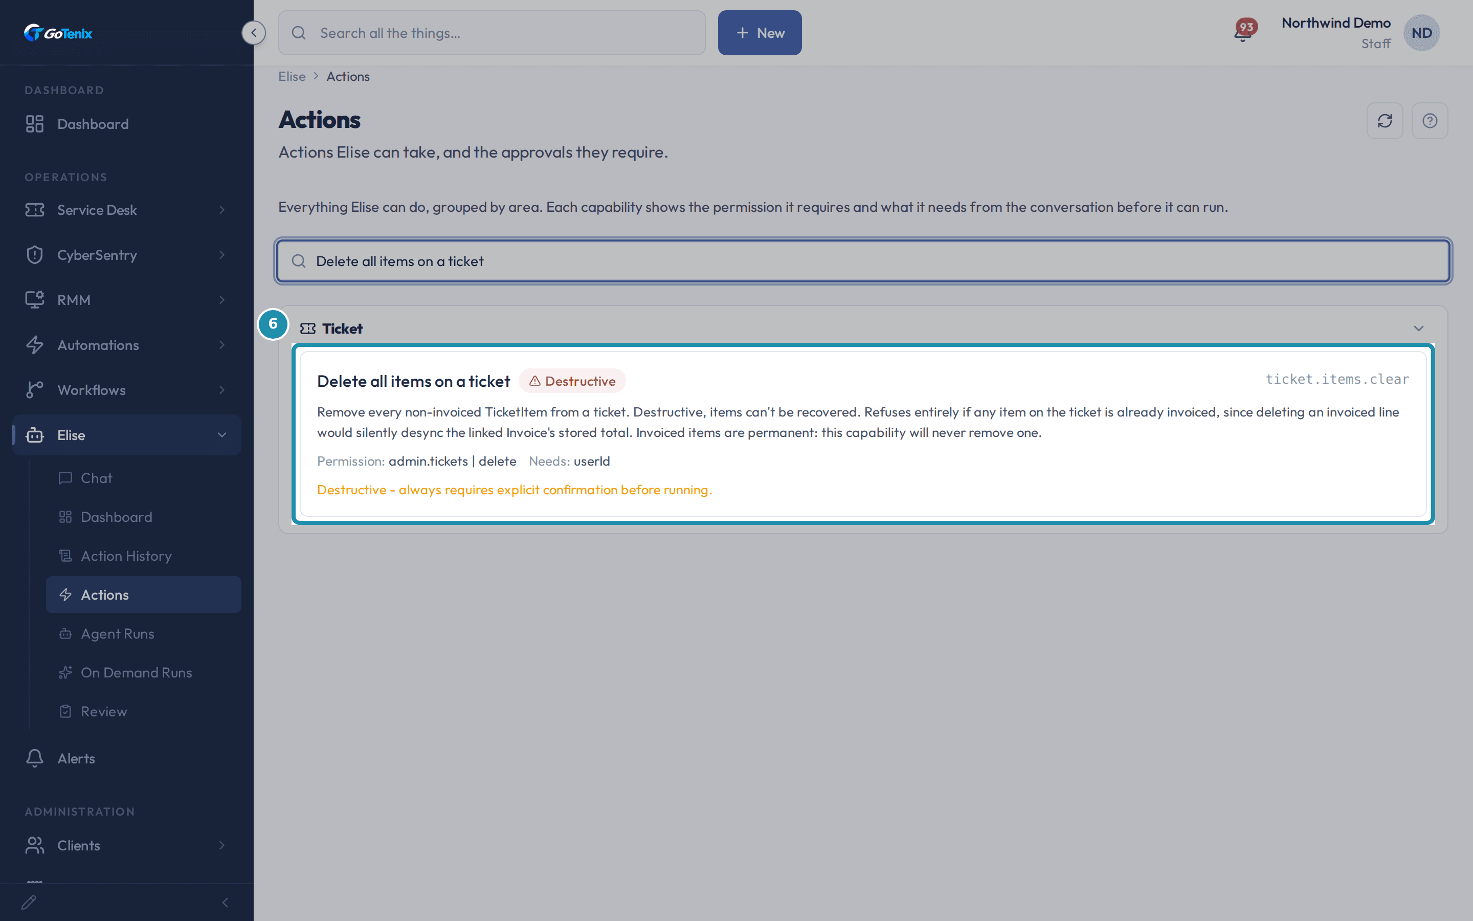Open Review in the sidebar

[144, 711]
